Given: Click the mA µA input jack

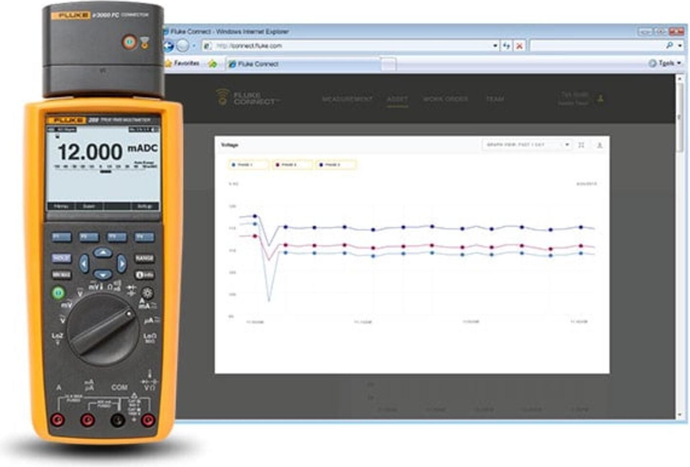Looking at the screenshot, I should pos(87,420).
